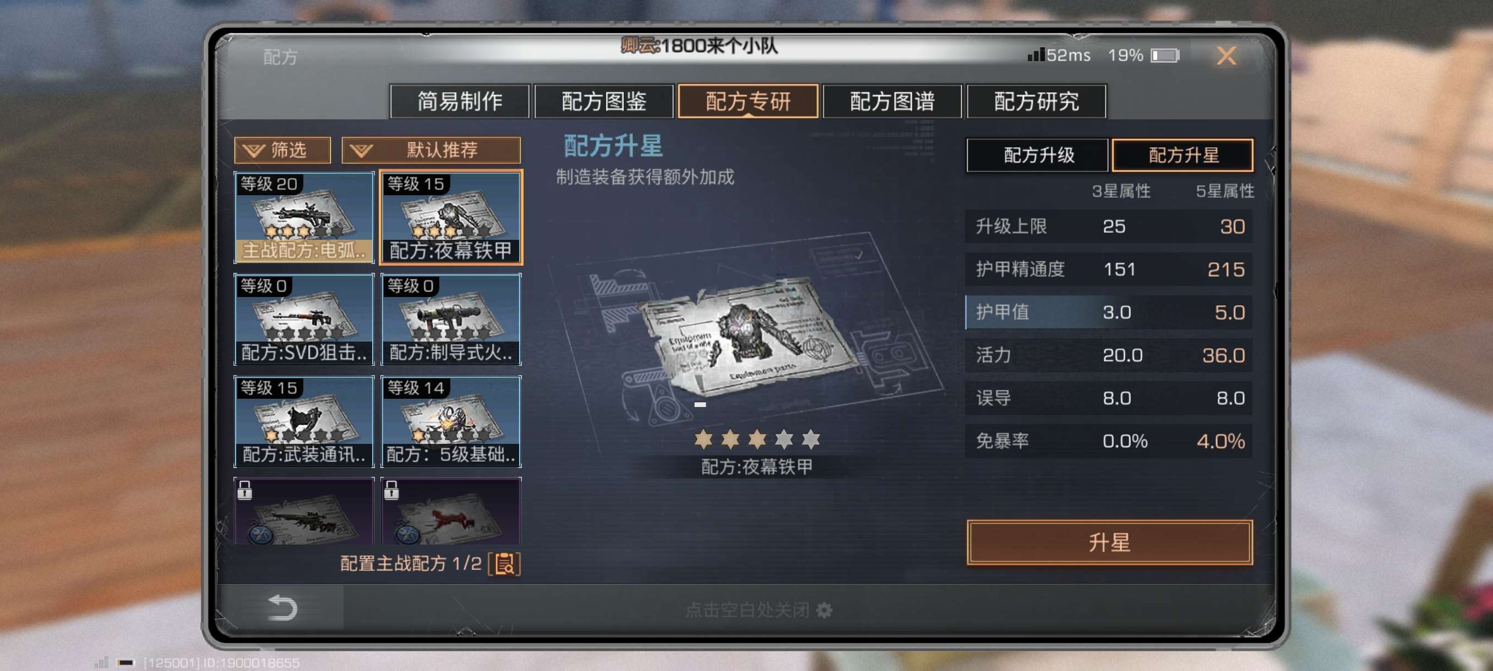Click the 配置主战配方 1/2 link
This screenshot has height=671, width=1493.
point(410,563)
